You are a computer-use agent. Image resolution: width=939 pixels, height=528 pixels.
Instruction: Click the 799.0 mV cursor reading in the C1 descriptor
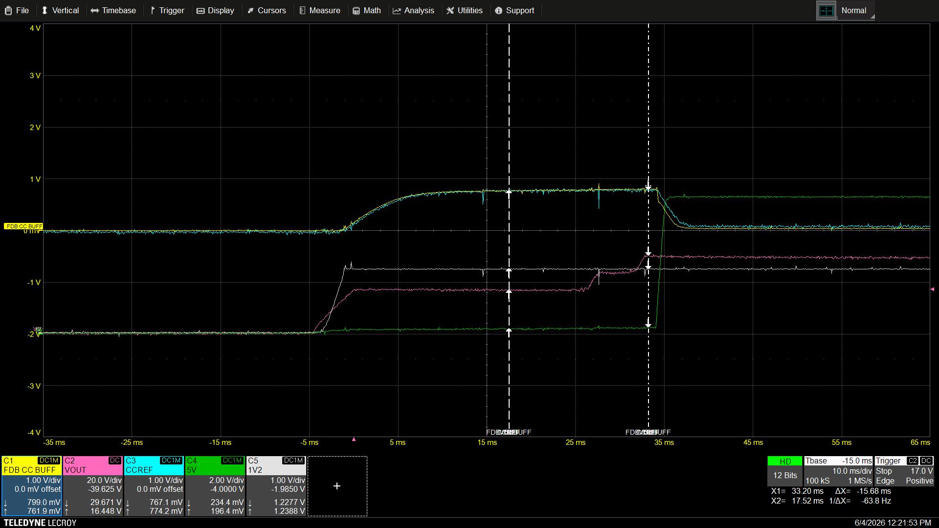44,503
